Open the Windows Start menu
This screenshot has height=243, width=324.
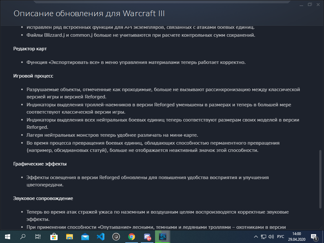[8, 237]
